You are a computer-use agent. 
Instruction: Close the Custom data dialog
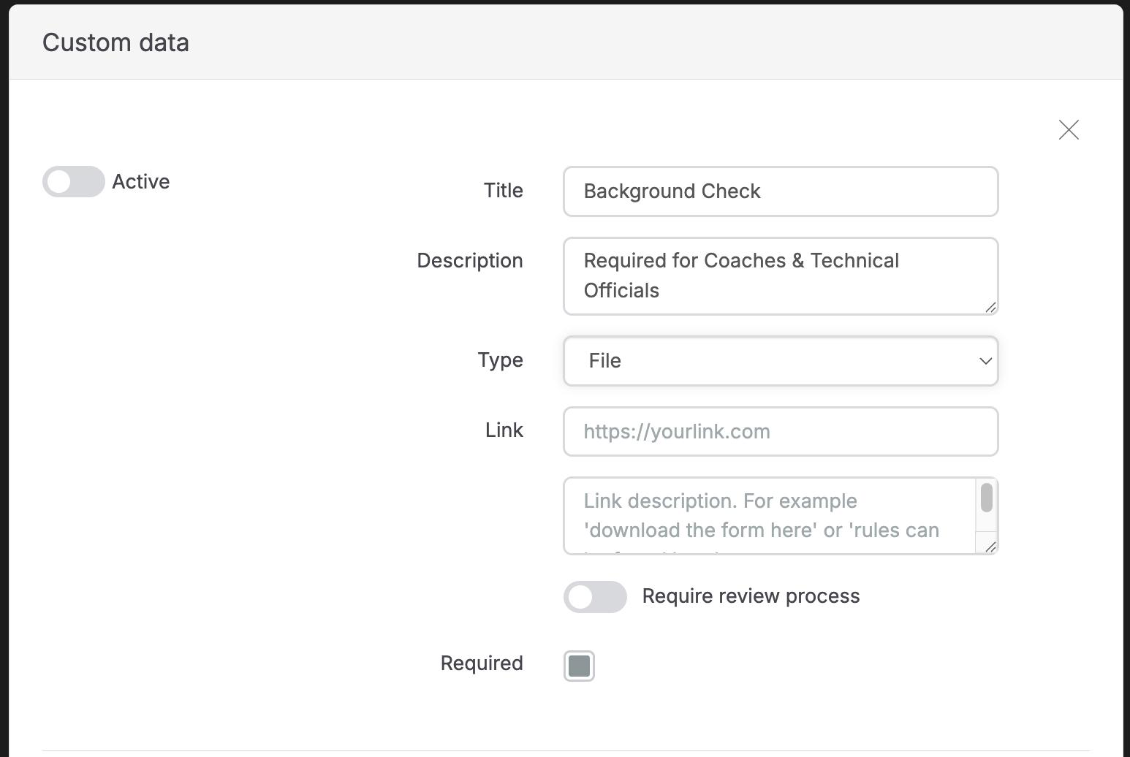click(1069, 130)
